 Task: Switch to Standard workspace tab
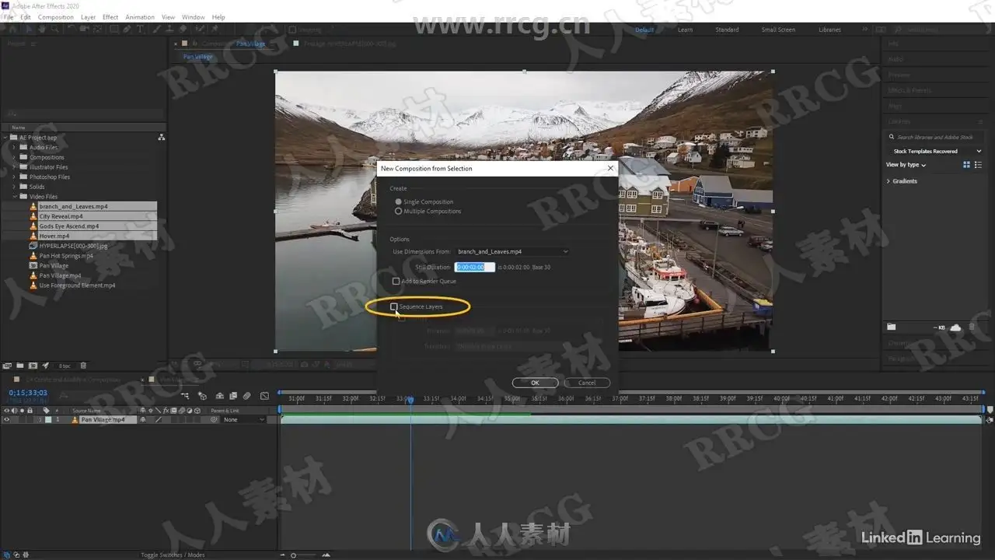pyautogui.click(x=727, y=30)
